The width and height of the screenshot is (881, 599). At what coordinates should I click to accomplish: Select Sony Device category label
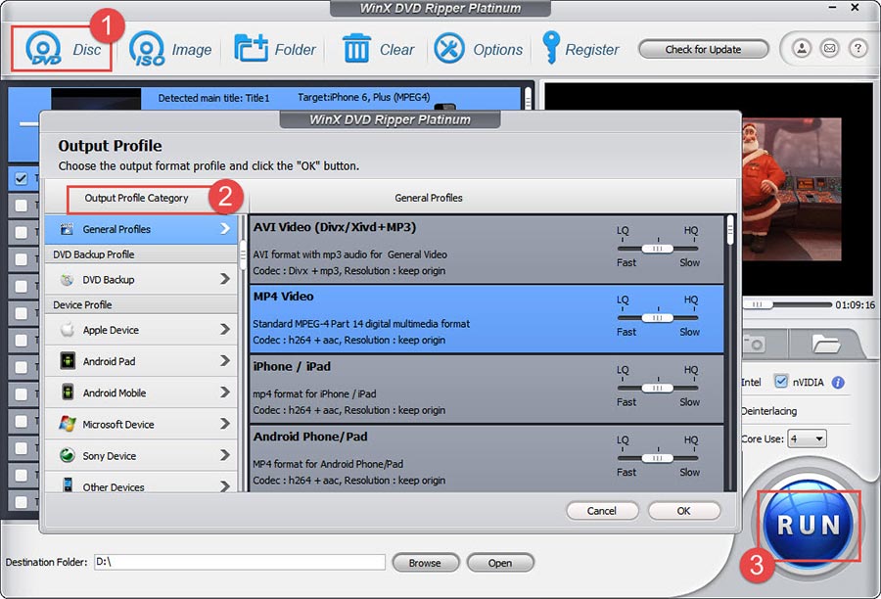coord(109,456)
